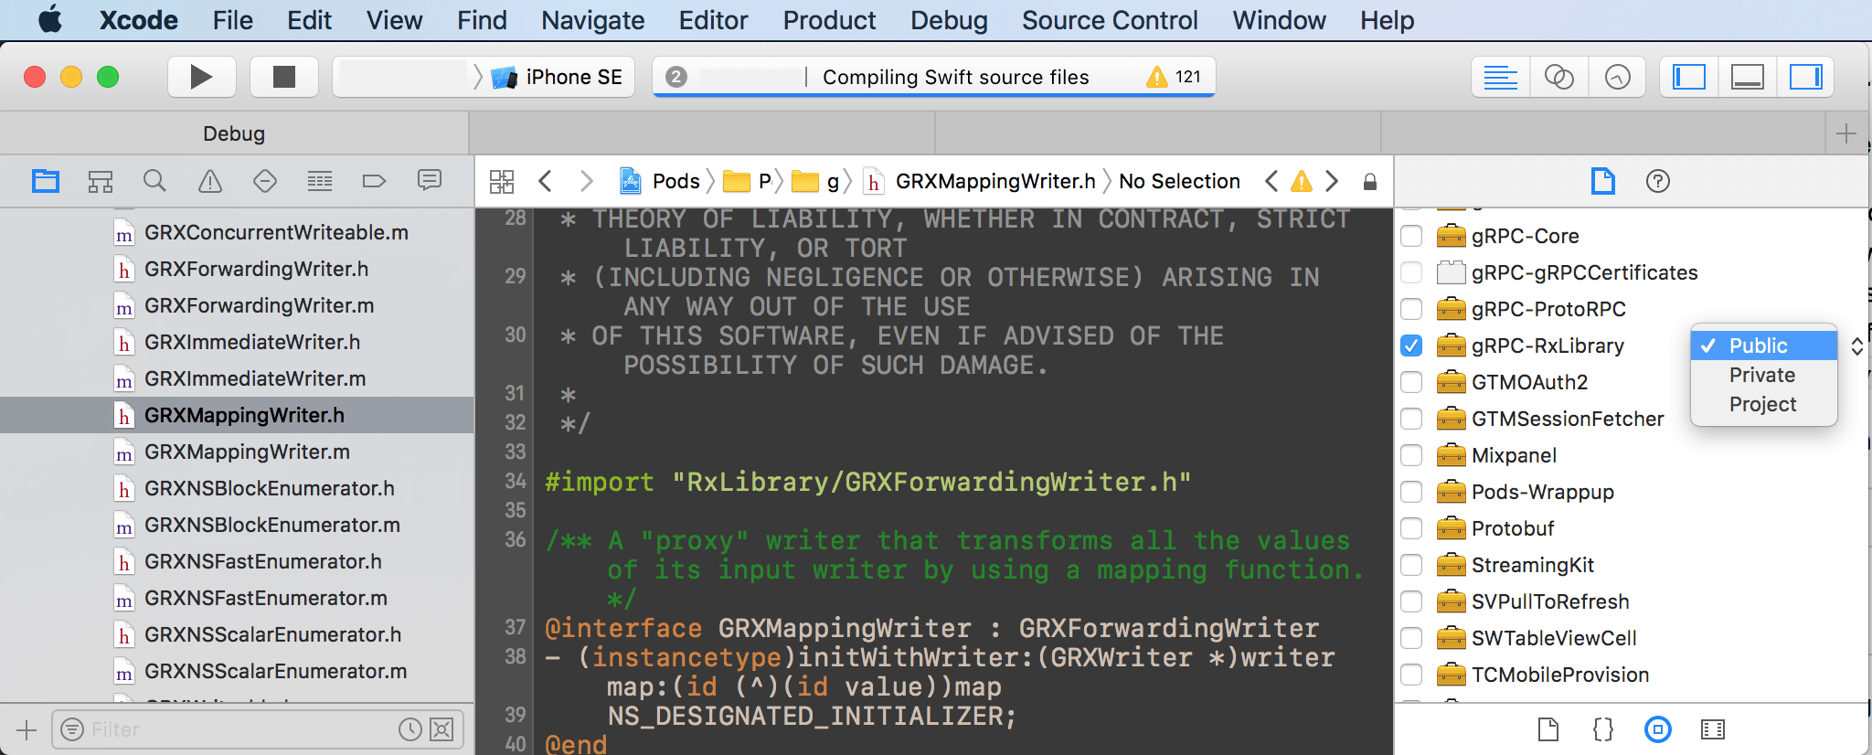This screenshot has width=1872, height=755.
Task: Enable gRPC-Core target membership
Action: tap(1411, 236)
